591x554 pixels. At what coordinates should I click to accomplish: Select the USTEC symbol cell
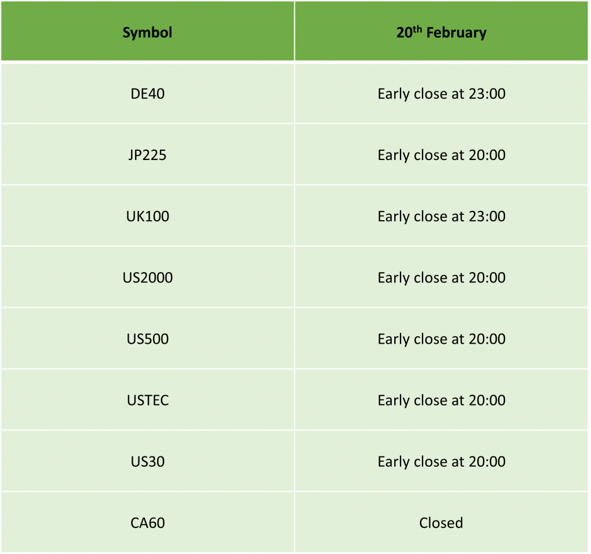[147, 400]
